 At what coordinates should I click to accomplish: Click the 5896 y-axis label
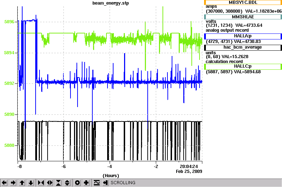[x=9, y=22]
